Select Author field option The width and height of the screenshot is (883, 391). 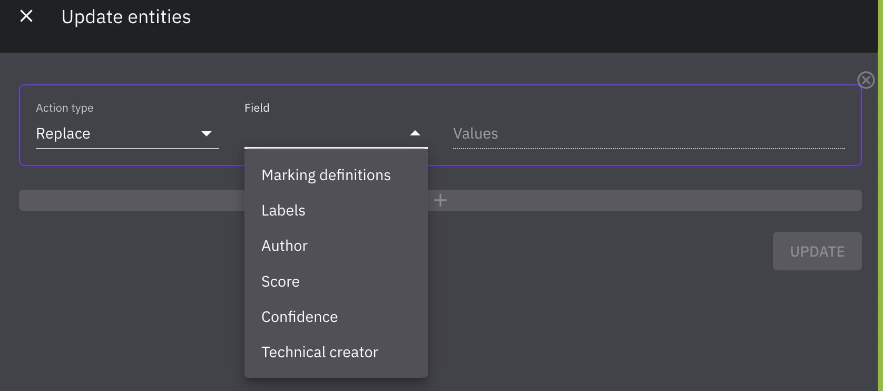click(x=284, y=246)
